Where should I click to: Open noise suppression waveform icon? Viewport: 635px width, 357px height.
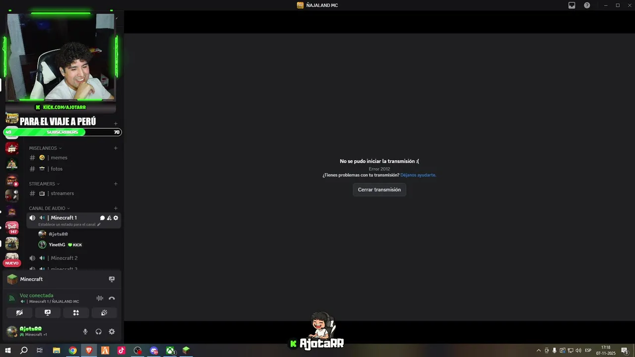(100, 298)
